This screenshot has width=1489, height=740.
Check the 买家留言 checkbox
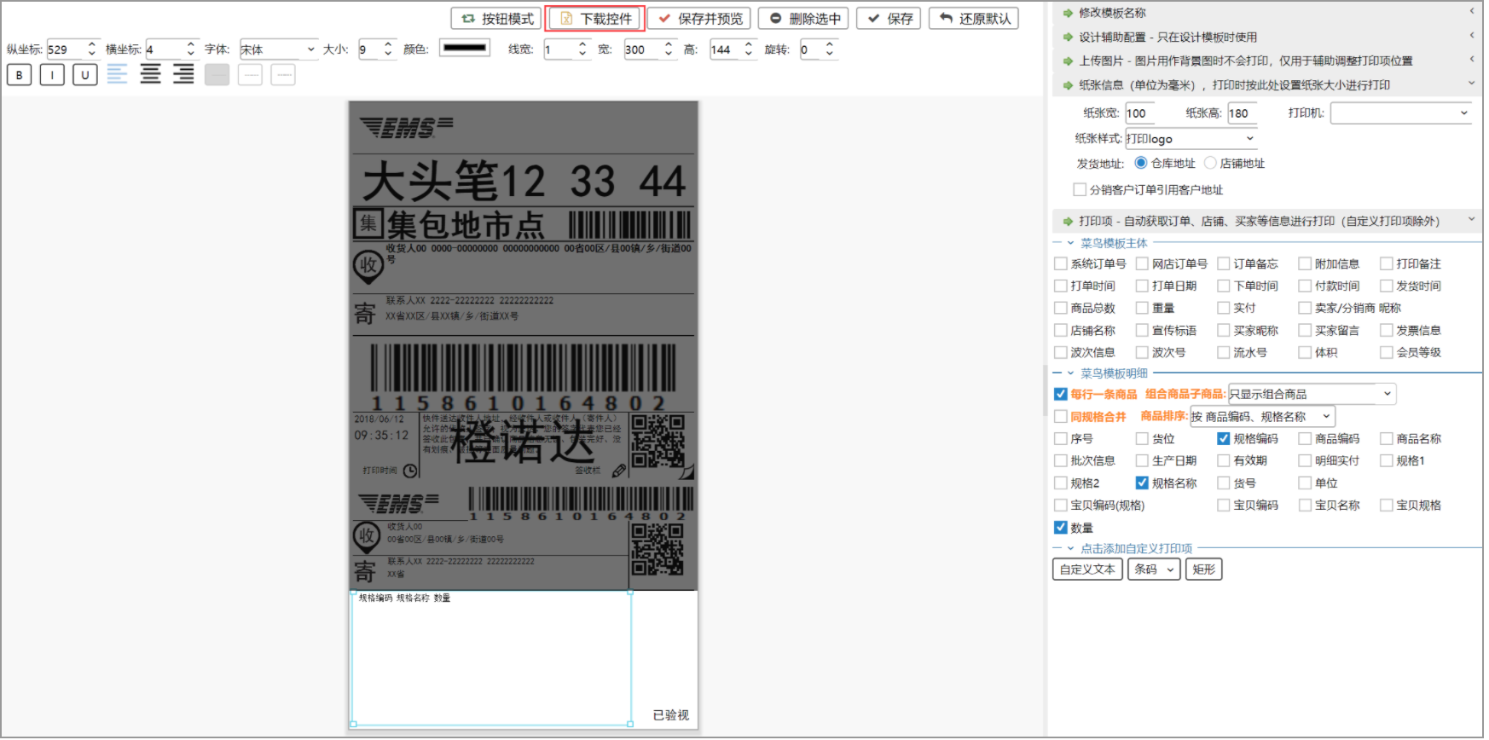tap(1305, 330)
